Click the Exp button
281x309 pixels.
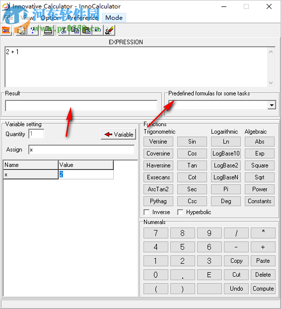[x=260, y=154]
